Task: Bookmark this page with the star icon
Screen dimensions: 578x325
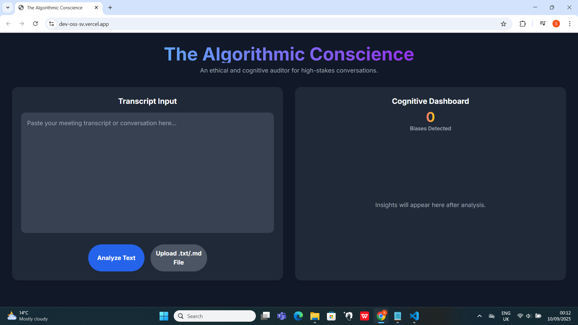Action: [x=503, y=24]
